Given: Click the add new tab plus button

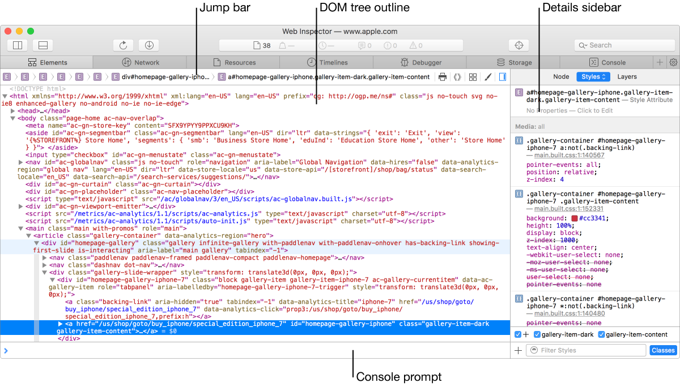Looking at the screenshot, I should click(660, 62).
